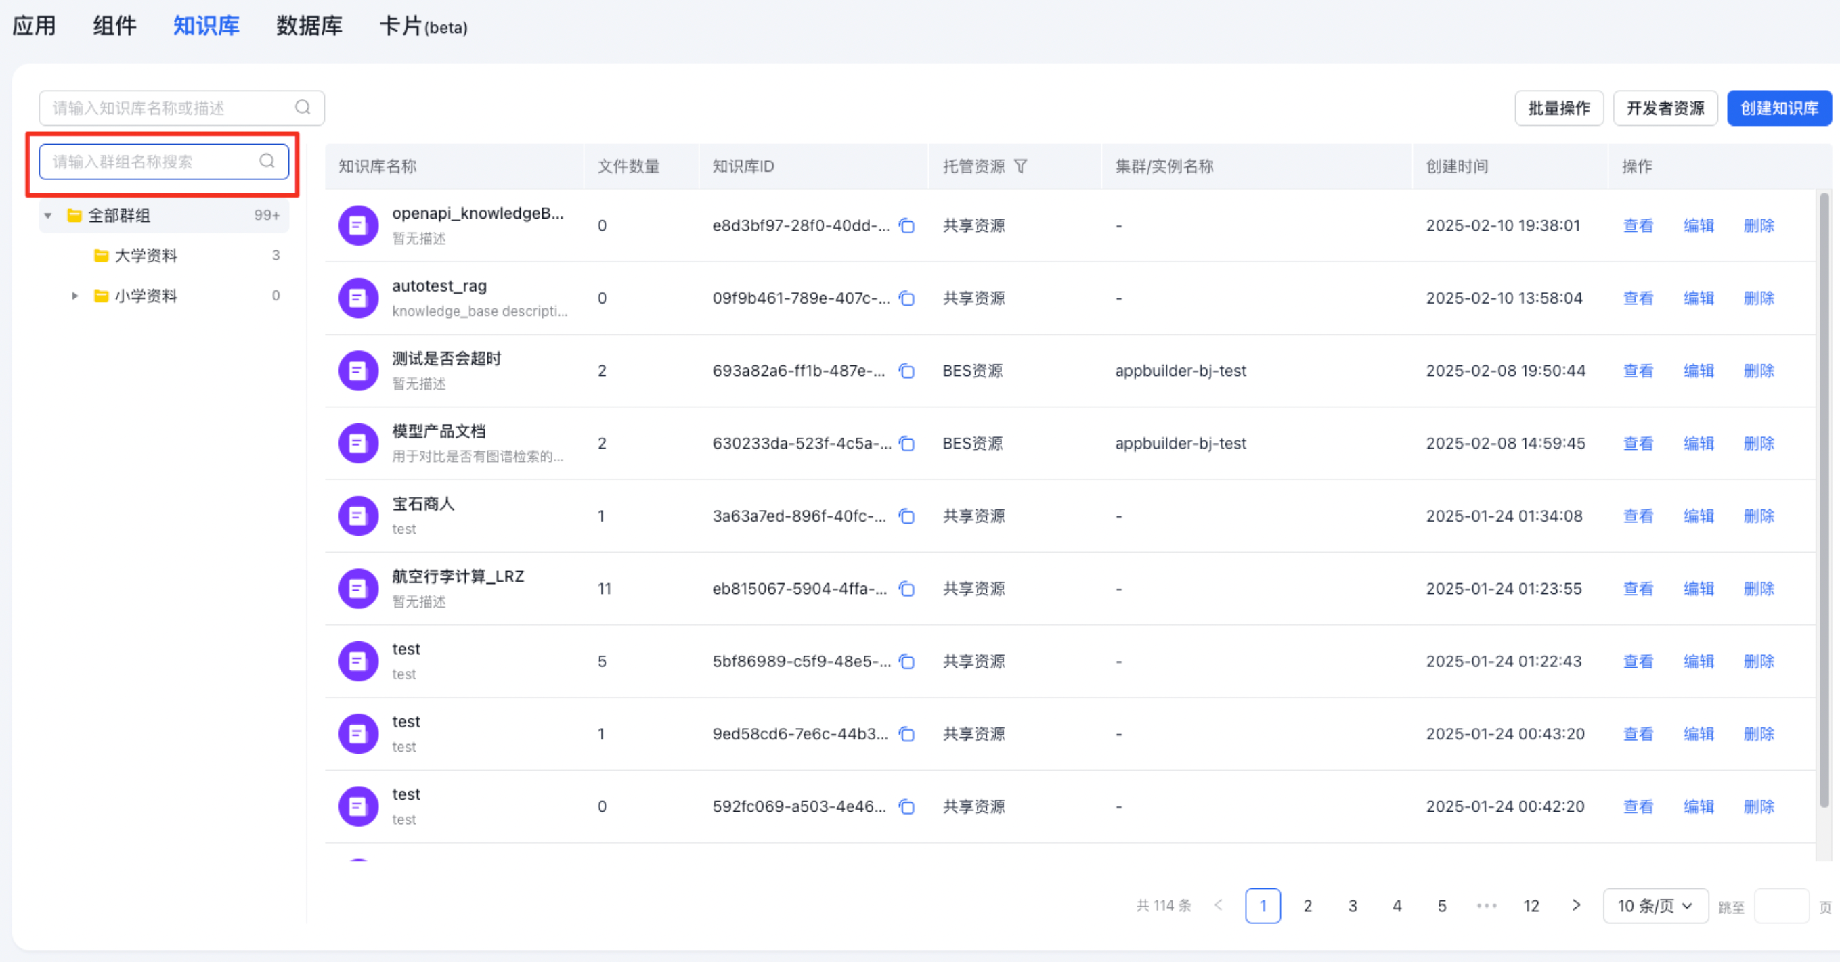The image size is (1840, 962).
Task: Open the 模型产品文档 knowledge base name
Action: [439, 431]
